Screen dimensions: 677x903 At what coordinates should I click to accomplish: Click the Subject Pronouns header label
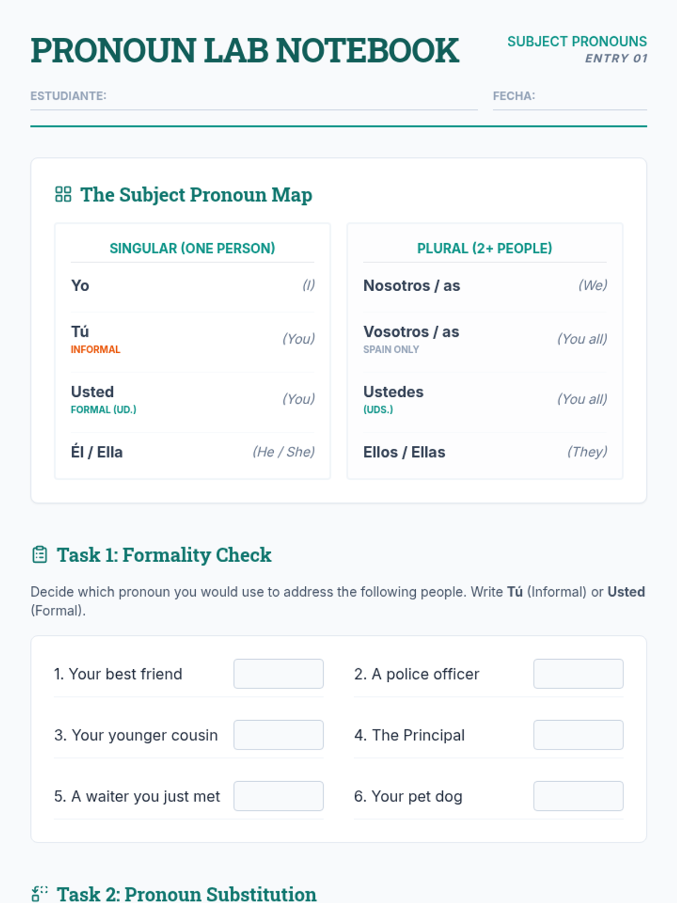click(577, 42)
